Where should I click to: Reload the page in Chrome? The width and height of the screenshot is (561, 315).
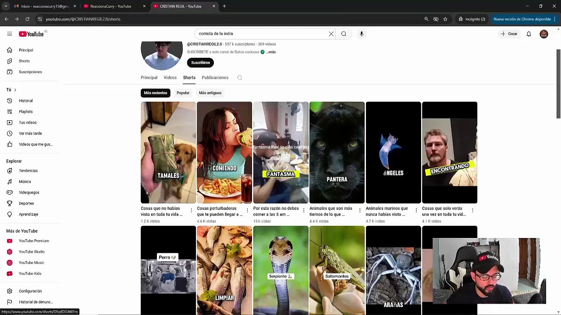tap(27, 19)
